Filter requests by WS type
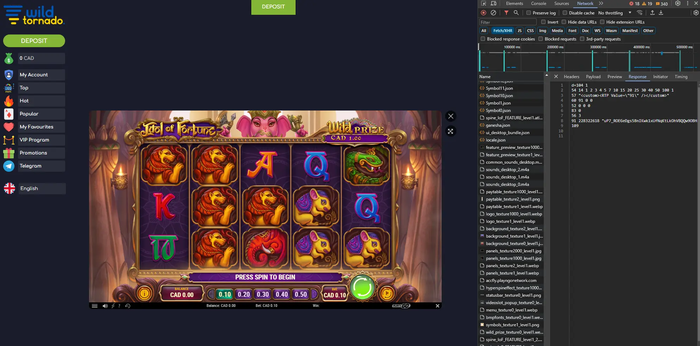The image size is (700, 346). click(x=597, y=31)
